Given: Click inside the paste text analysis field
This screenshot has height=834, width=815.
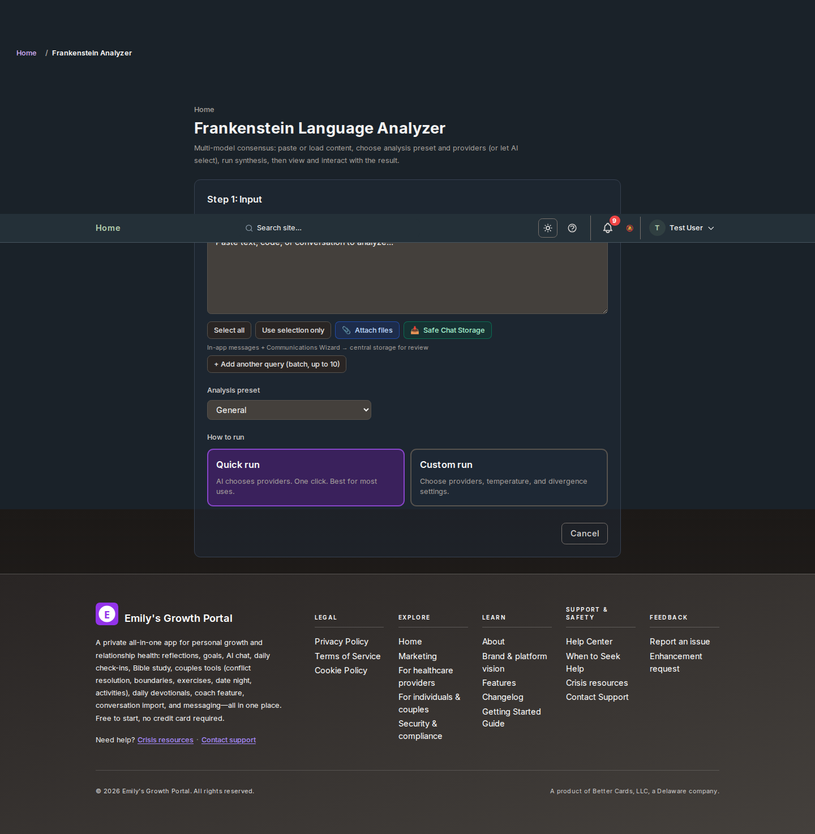Looking at the screenshot, I should 407,277.
